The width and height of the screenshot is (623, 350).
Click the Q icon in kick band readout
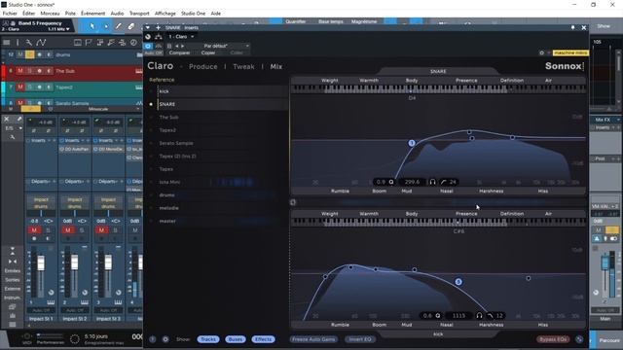click(437, 315)
